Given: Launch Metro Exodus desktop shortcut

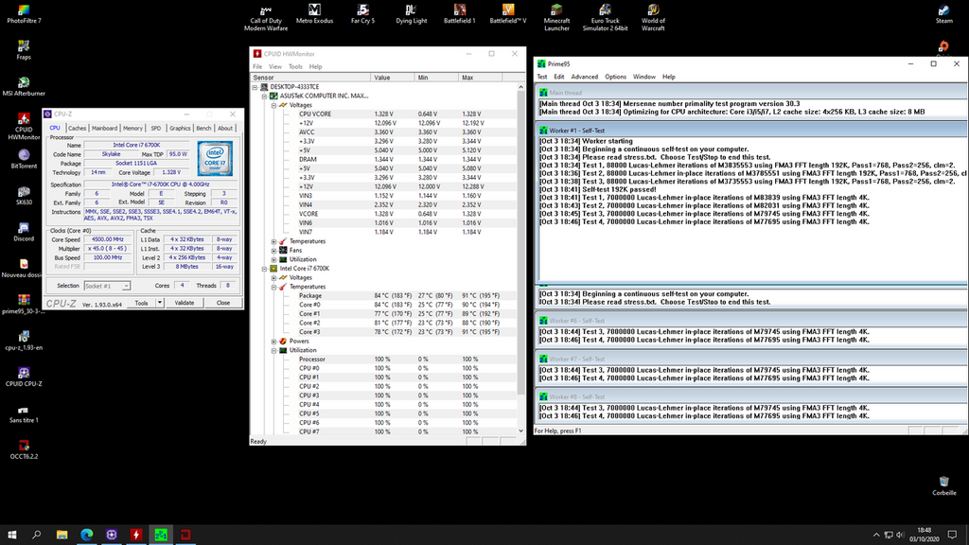Looking at the screenshot, I should [x=314, y=14].
